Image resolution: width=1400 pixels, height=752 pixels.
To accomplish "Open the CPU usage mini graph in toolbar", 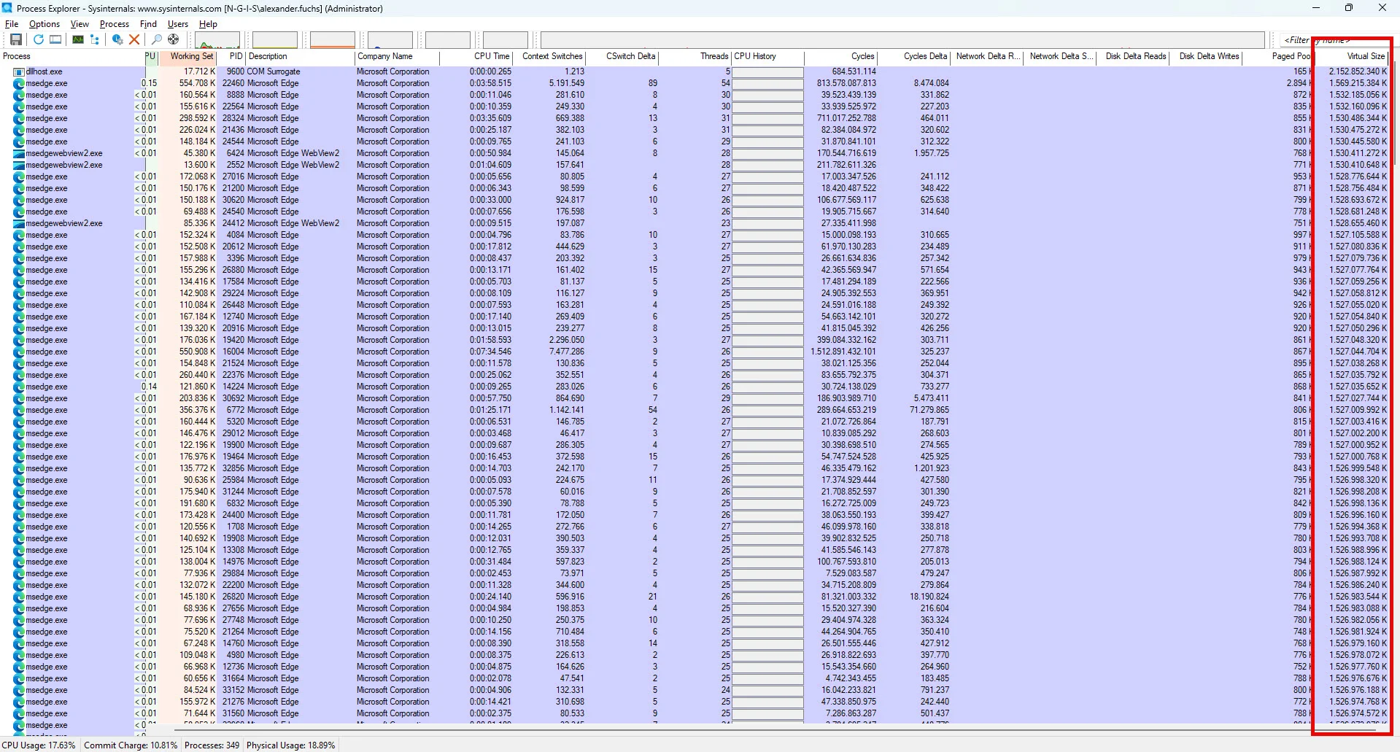I will point(217,40).
